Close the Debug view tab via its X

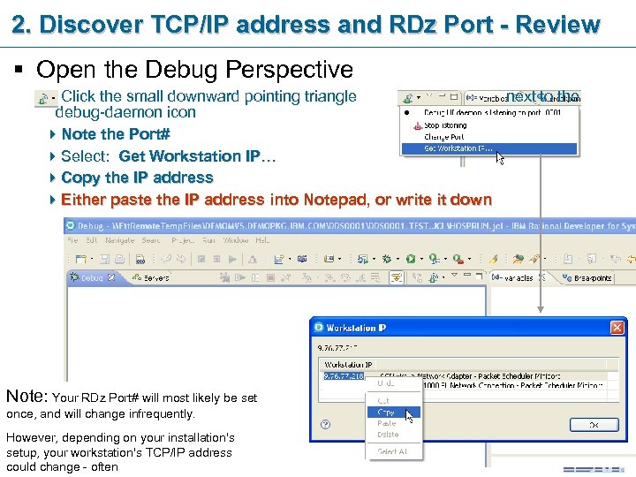coord(111,278)
